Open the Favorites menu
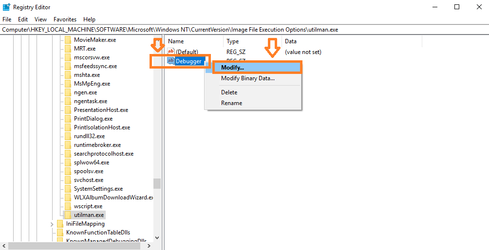489x250 pixels. tap(65, 19)
